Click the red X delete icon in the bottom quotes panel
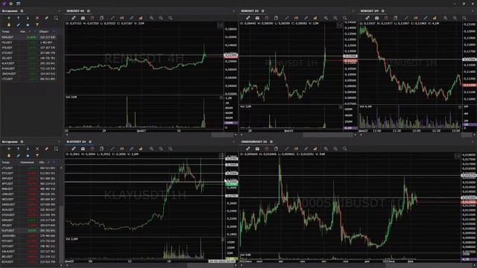477x268 pixels. [x=37, y=149]
